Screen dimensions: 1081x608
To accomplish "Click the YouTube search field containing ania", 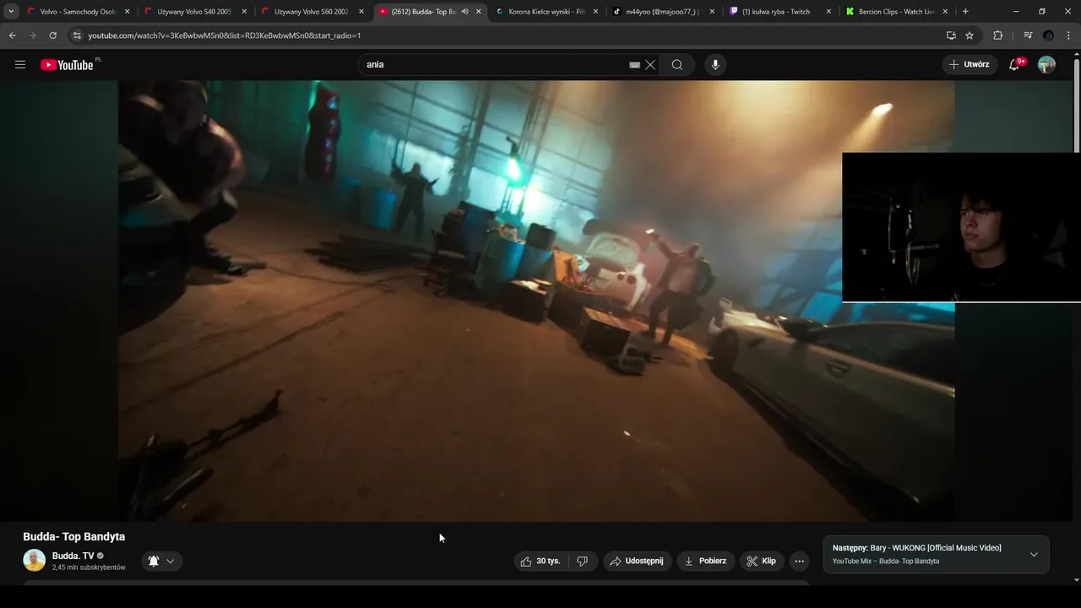I will coord(494,65).
